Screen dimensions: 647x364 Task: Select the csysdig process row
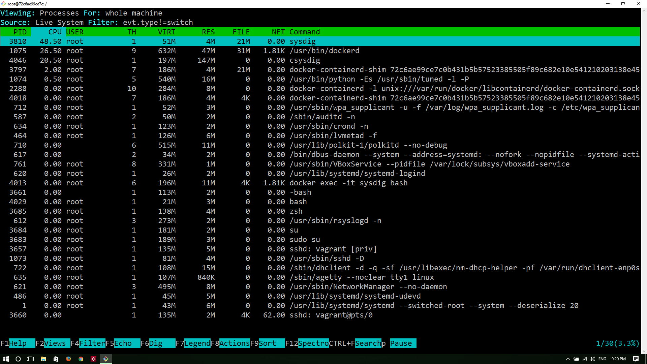(x=320, y=60)
